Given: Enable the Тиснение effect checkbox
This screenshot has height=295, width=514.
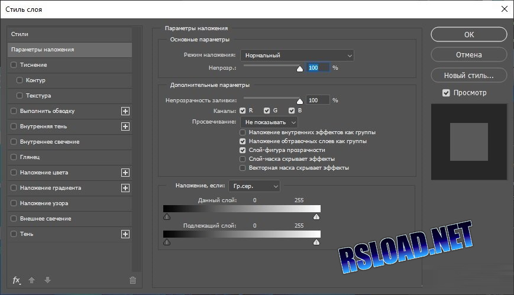Looking at the screenshot, I should coord(14,65).
